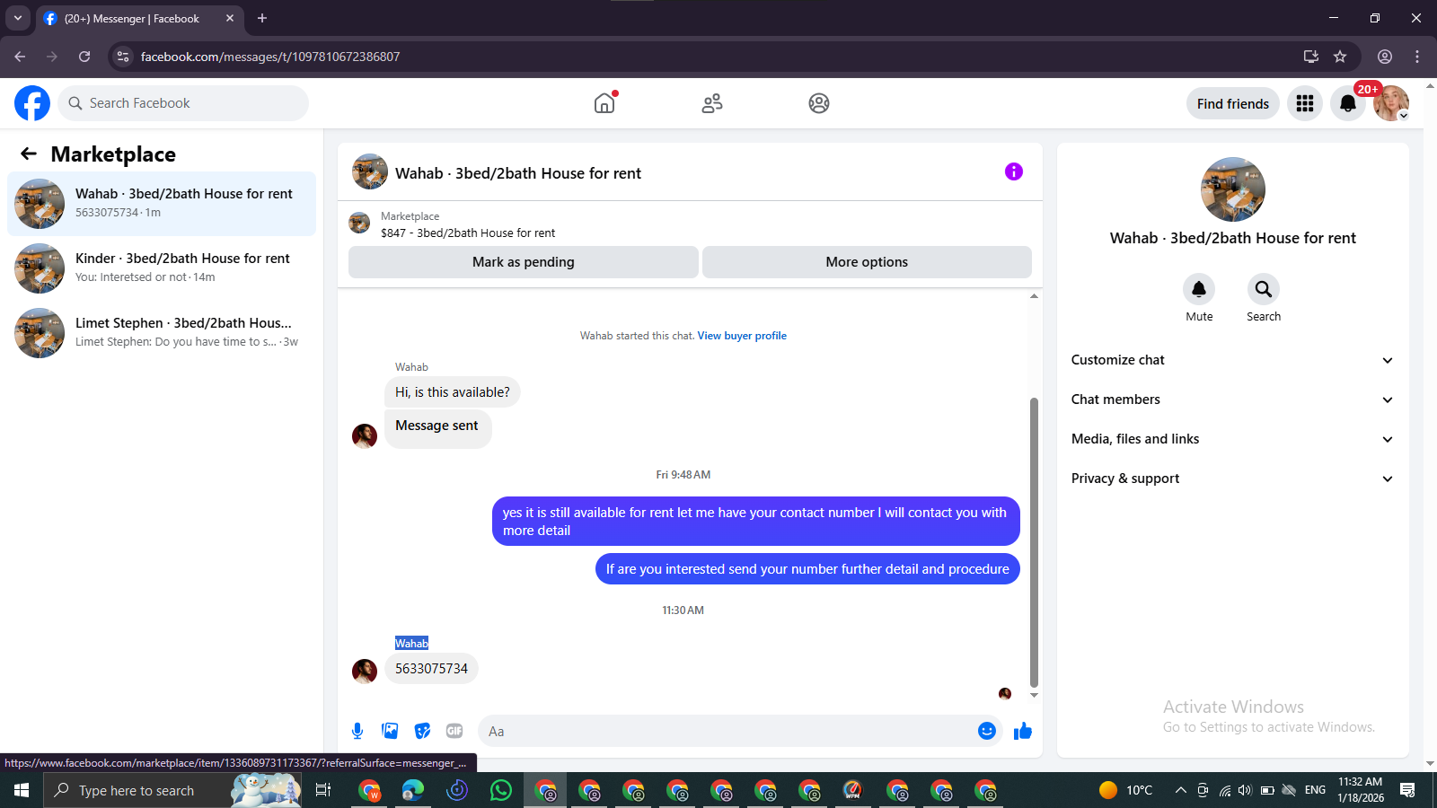Expand Chat members section
Screen dimensions: 1437x808
[x=1232, y=400]
